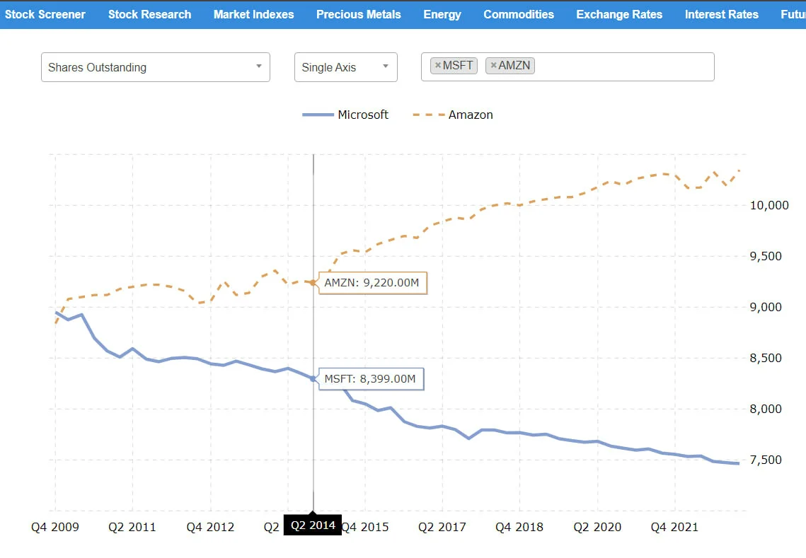Select Precious Metals menu item
The image size is (806, 558).
click(x=358, y=14)
